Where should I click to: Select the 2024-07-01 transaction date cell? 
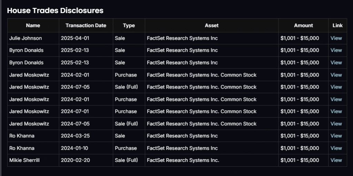click(x=75, y=111)
